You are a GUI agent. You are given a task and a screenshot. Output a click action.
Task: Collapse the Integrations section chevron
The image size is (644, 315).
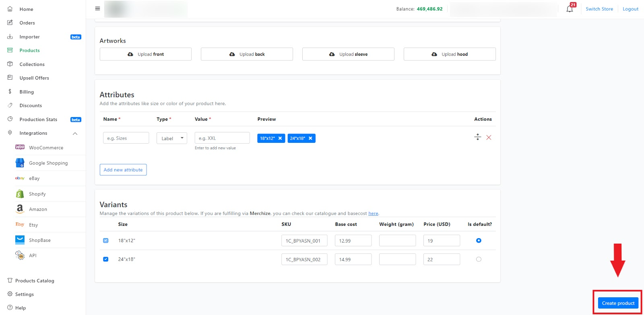75,133
